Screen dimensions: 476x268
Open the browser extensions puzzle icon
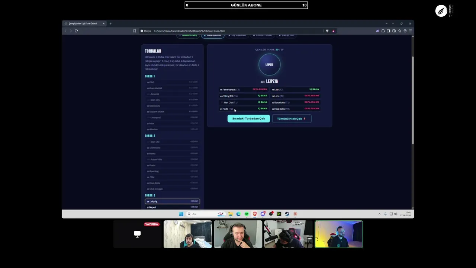coord(383,31)
